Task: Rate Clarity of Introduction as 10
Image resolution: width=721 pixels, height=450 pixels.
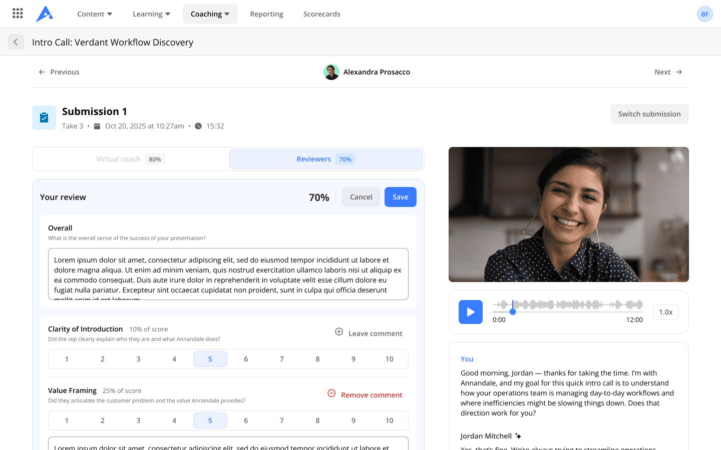Action: [x=390, y=359]
